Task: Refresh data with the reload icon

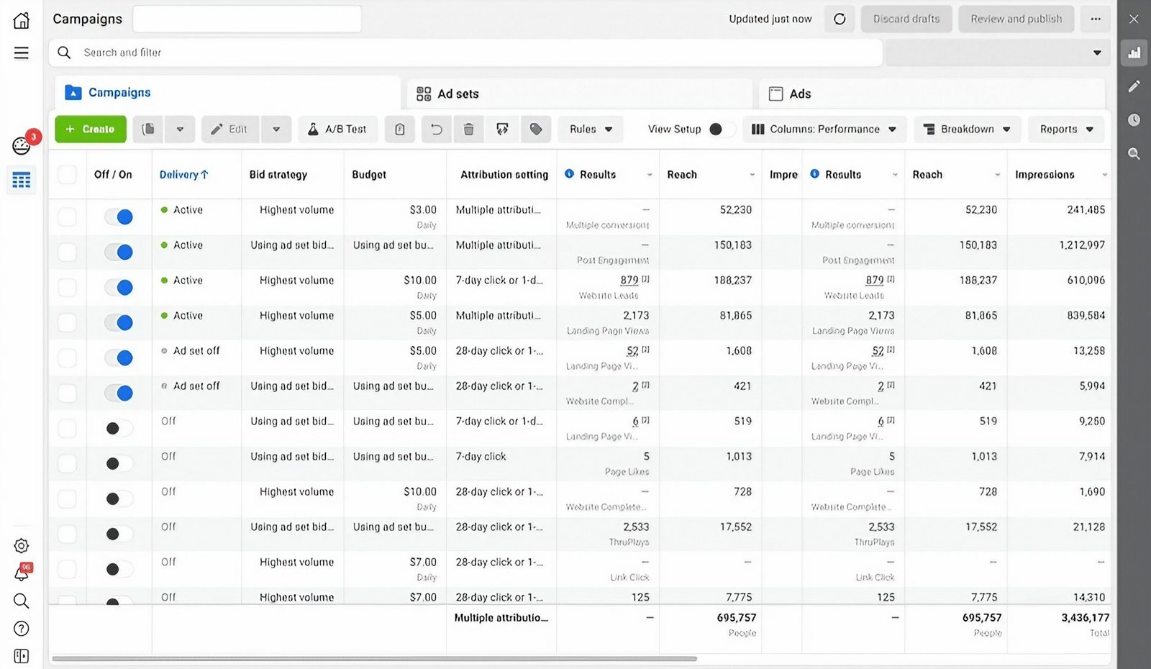Action: click(839, 19)
